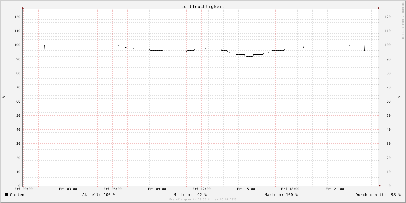The image size is (406, 203).
Task: Click the "0" label on the right axis
Action: tap(390, 186)
